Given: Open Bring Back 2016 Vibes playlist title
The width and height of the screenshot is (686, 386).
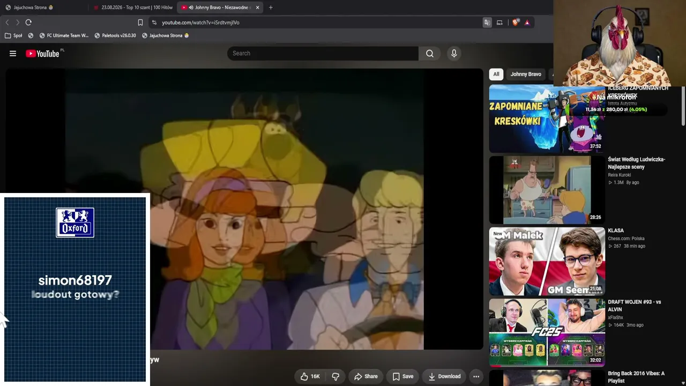Looking at the screenshot, I should pos(636,377).
